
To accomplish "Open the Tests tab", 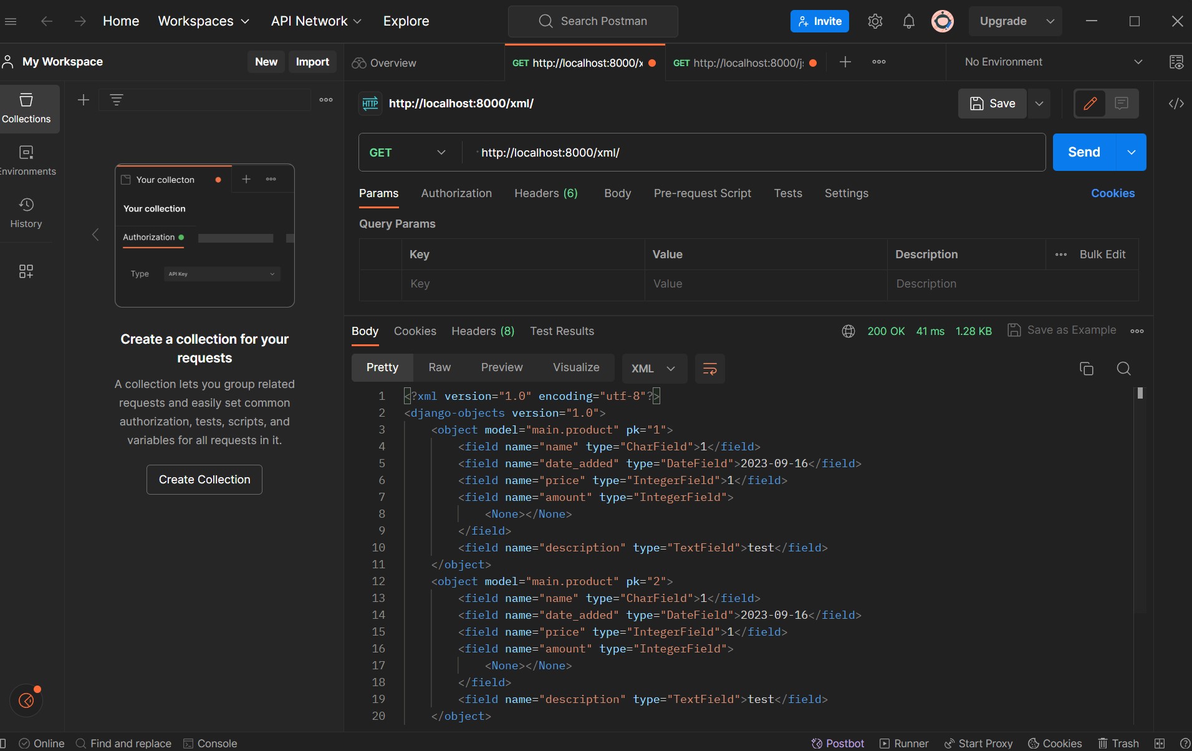I will pyautogui.click(x=788, y=193).
